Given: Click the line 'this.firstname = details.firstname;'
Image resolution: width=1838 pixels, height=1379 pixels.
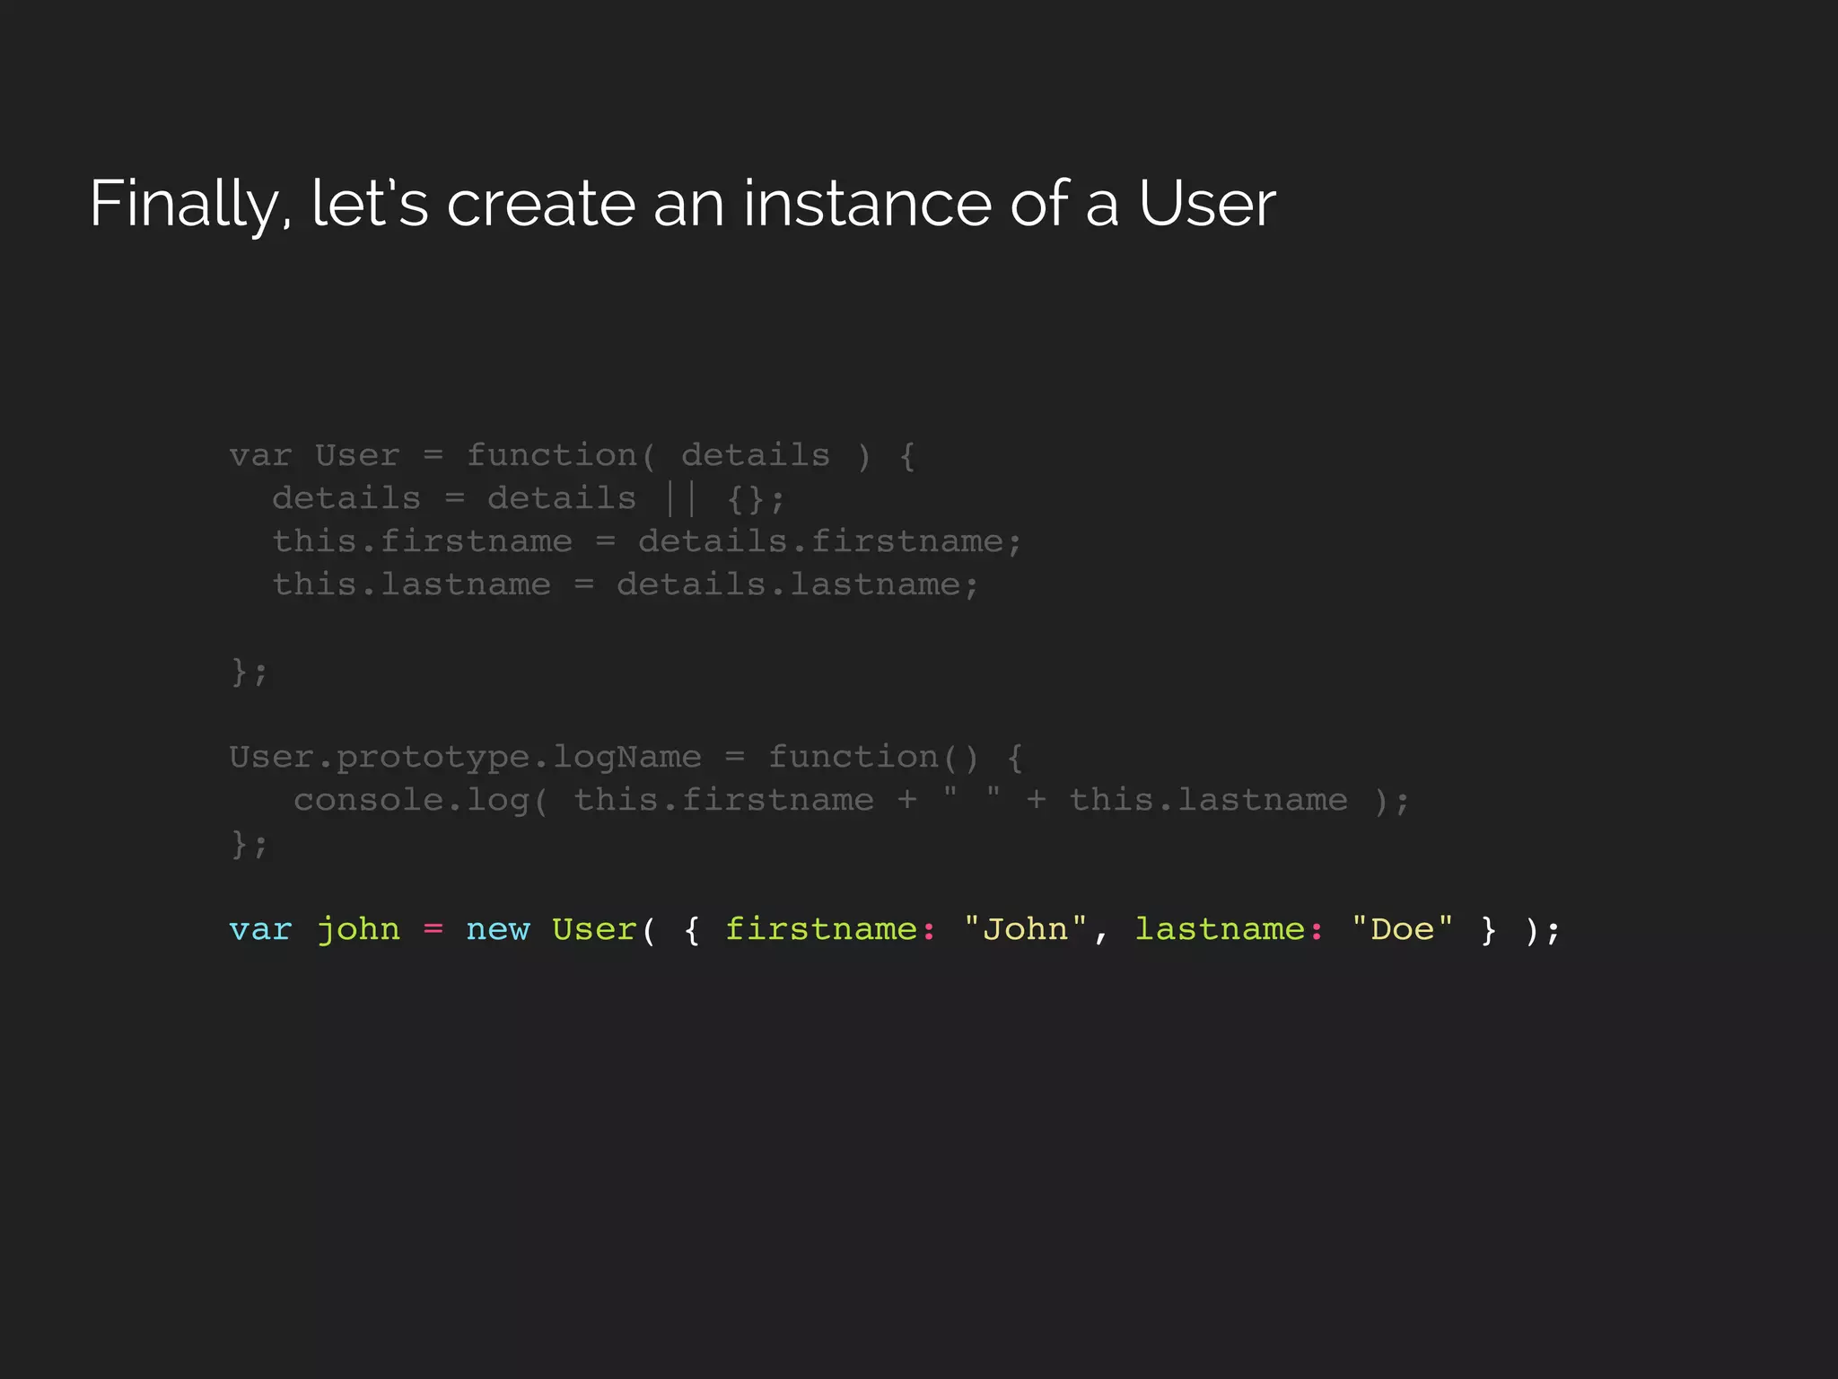Looking at the screenshot, I should click(647, 542).
